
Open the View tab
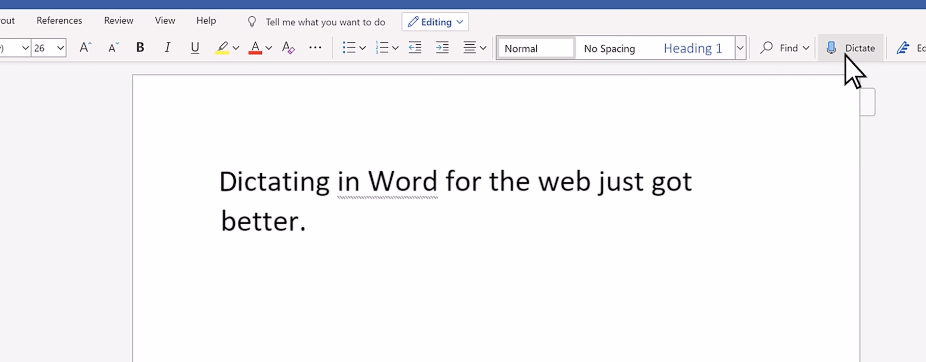click(x=165, y=21)
